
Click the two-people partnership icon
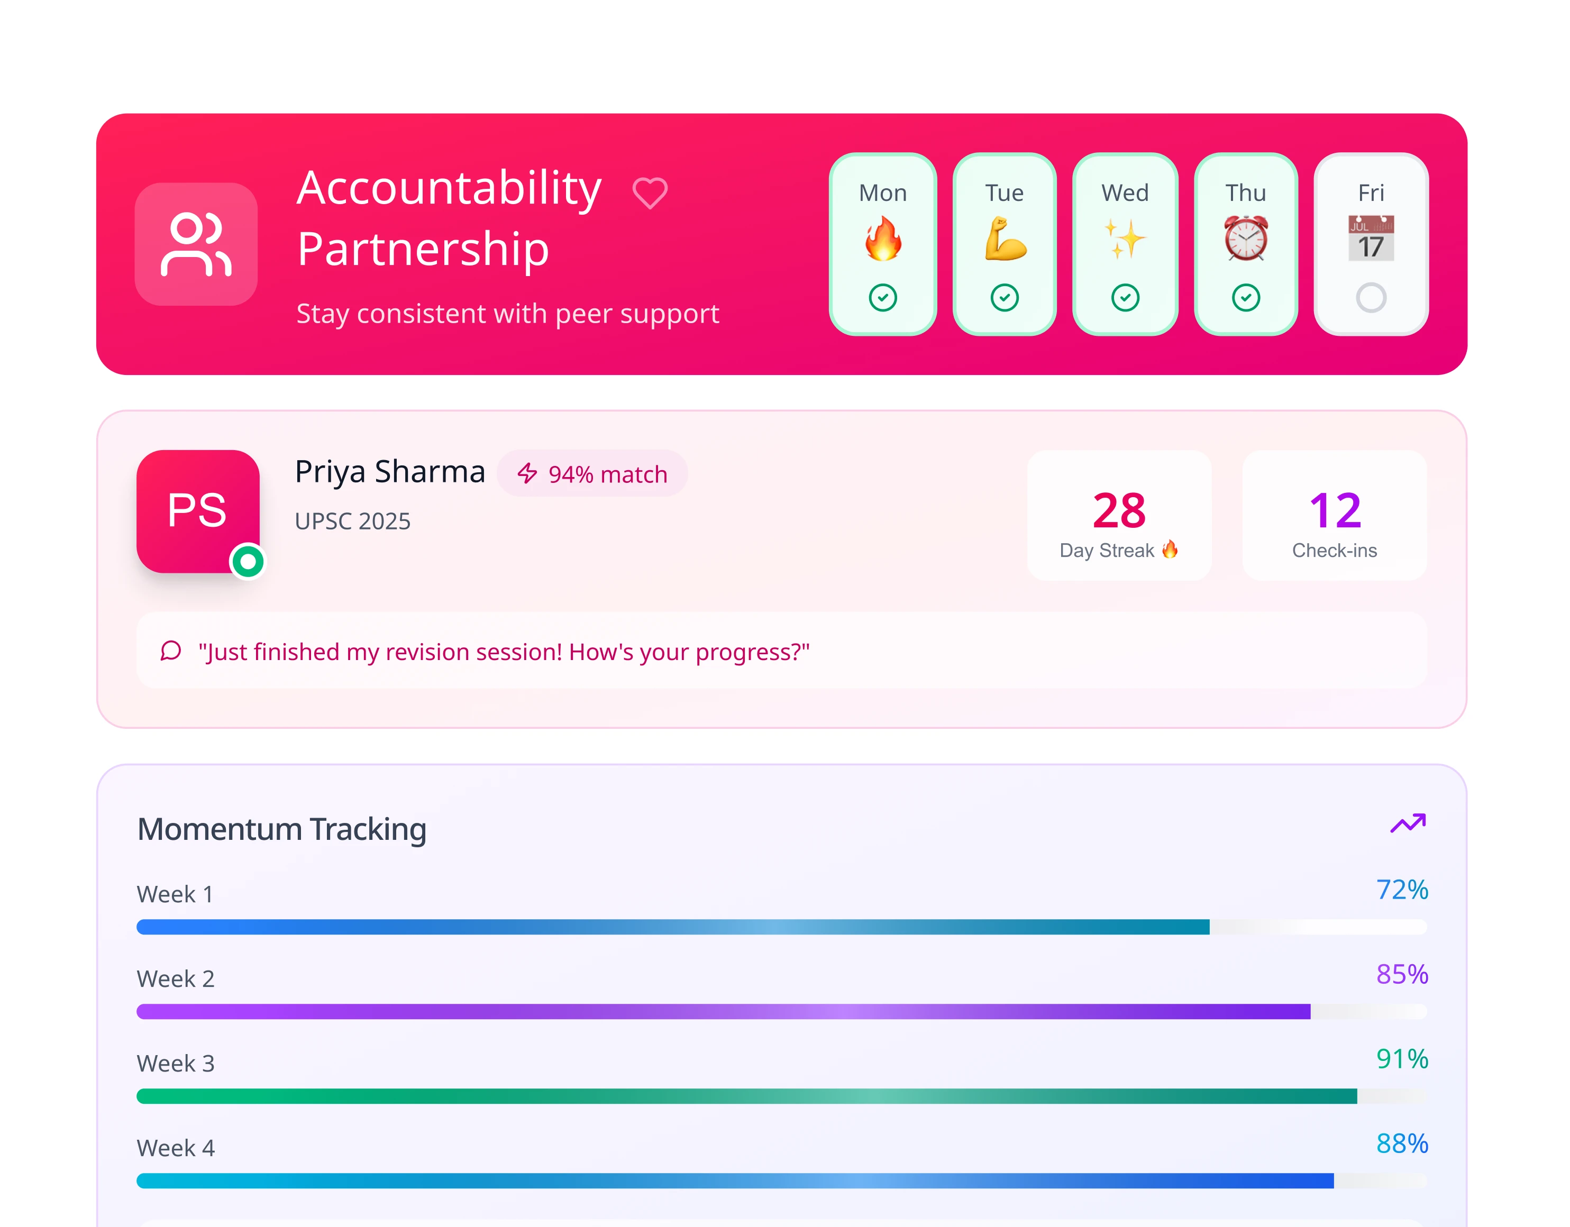pos(196,244)
